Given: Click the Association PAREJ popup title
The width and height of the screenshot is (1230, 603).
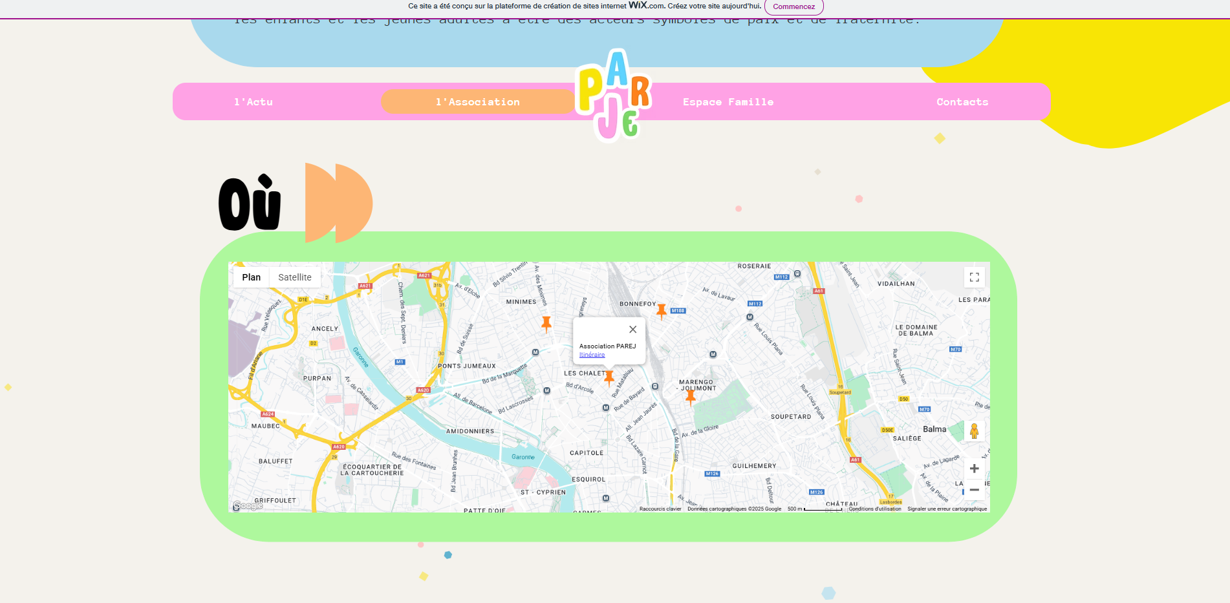Looking at the screenshot, I should [x=608, y=346].
